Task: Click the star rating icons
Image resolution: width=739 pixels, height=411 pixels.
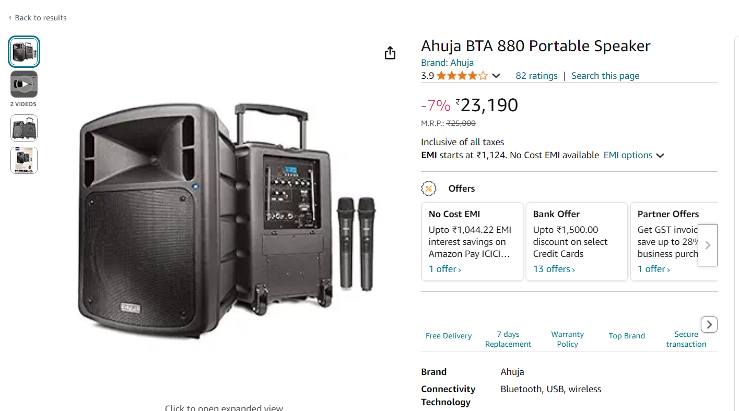Action: pos(462,76)
